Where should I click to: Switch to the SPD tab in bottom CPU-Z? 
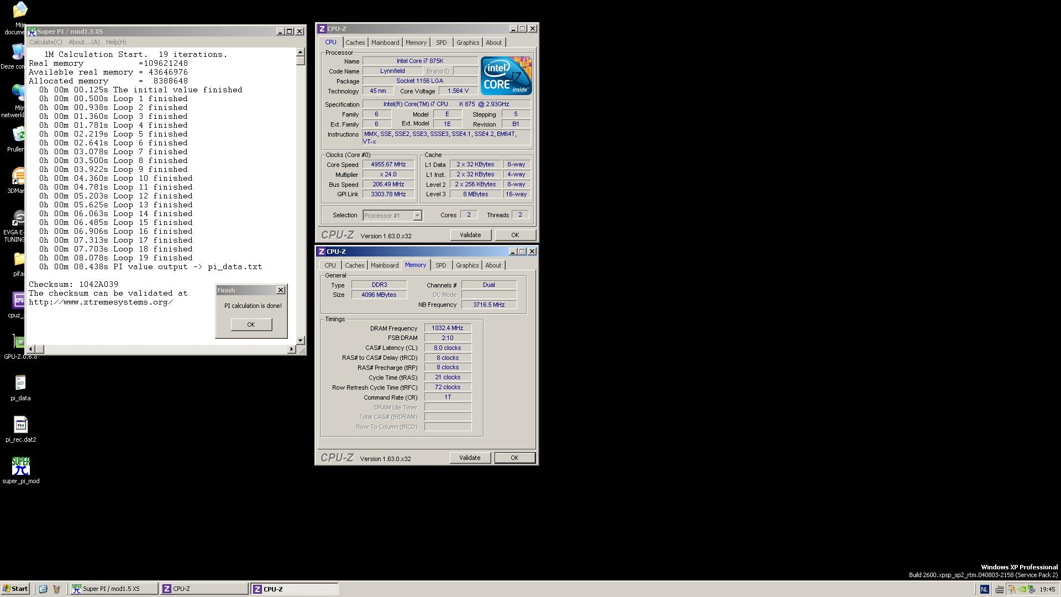click(440, 265)
